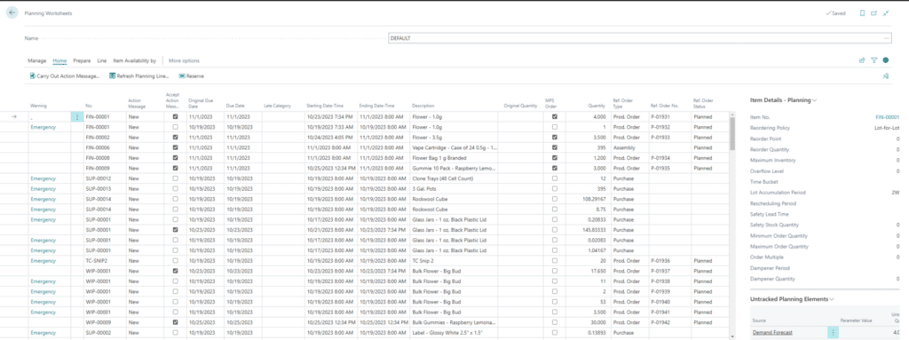Open the Line menu
Screen dimensions: 909x340
pos(102,60)
